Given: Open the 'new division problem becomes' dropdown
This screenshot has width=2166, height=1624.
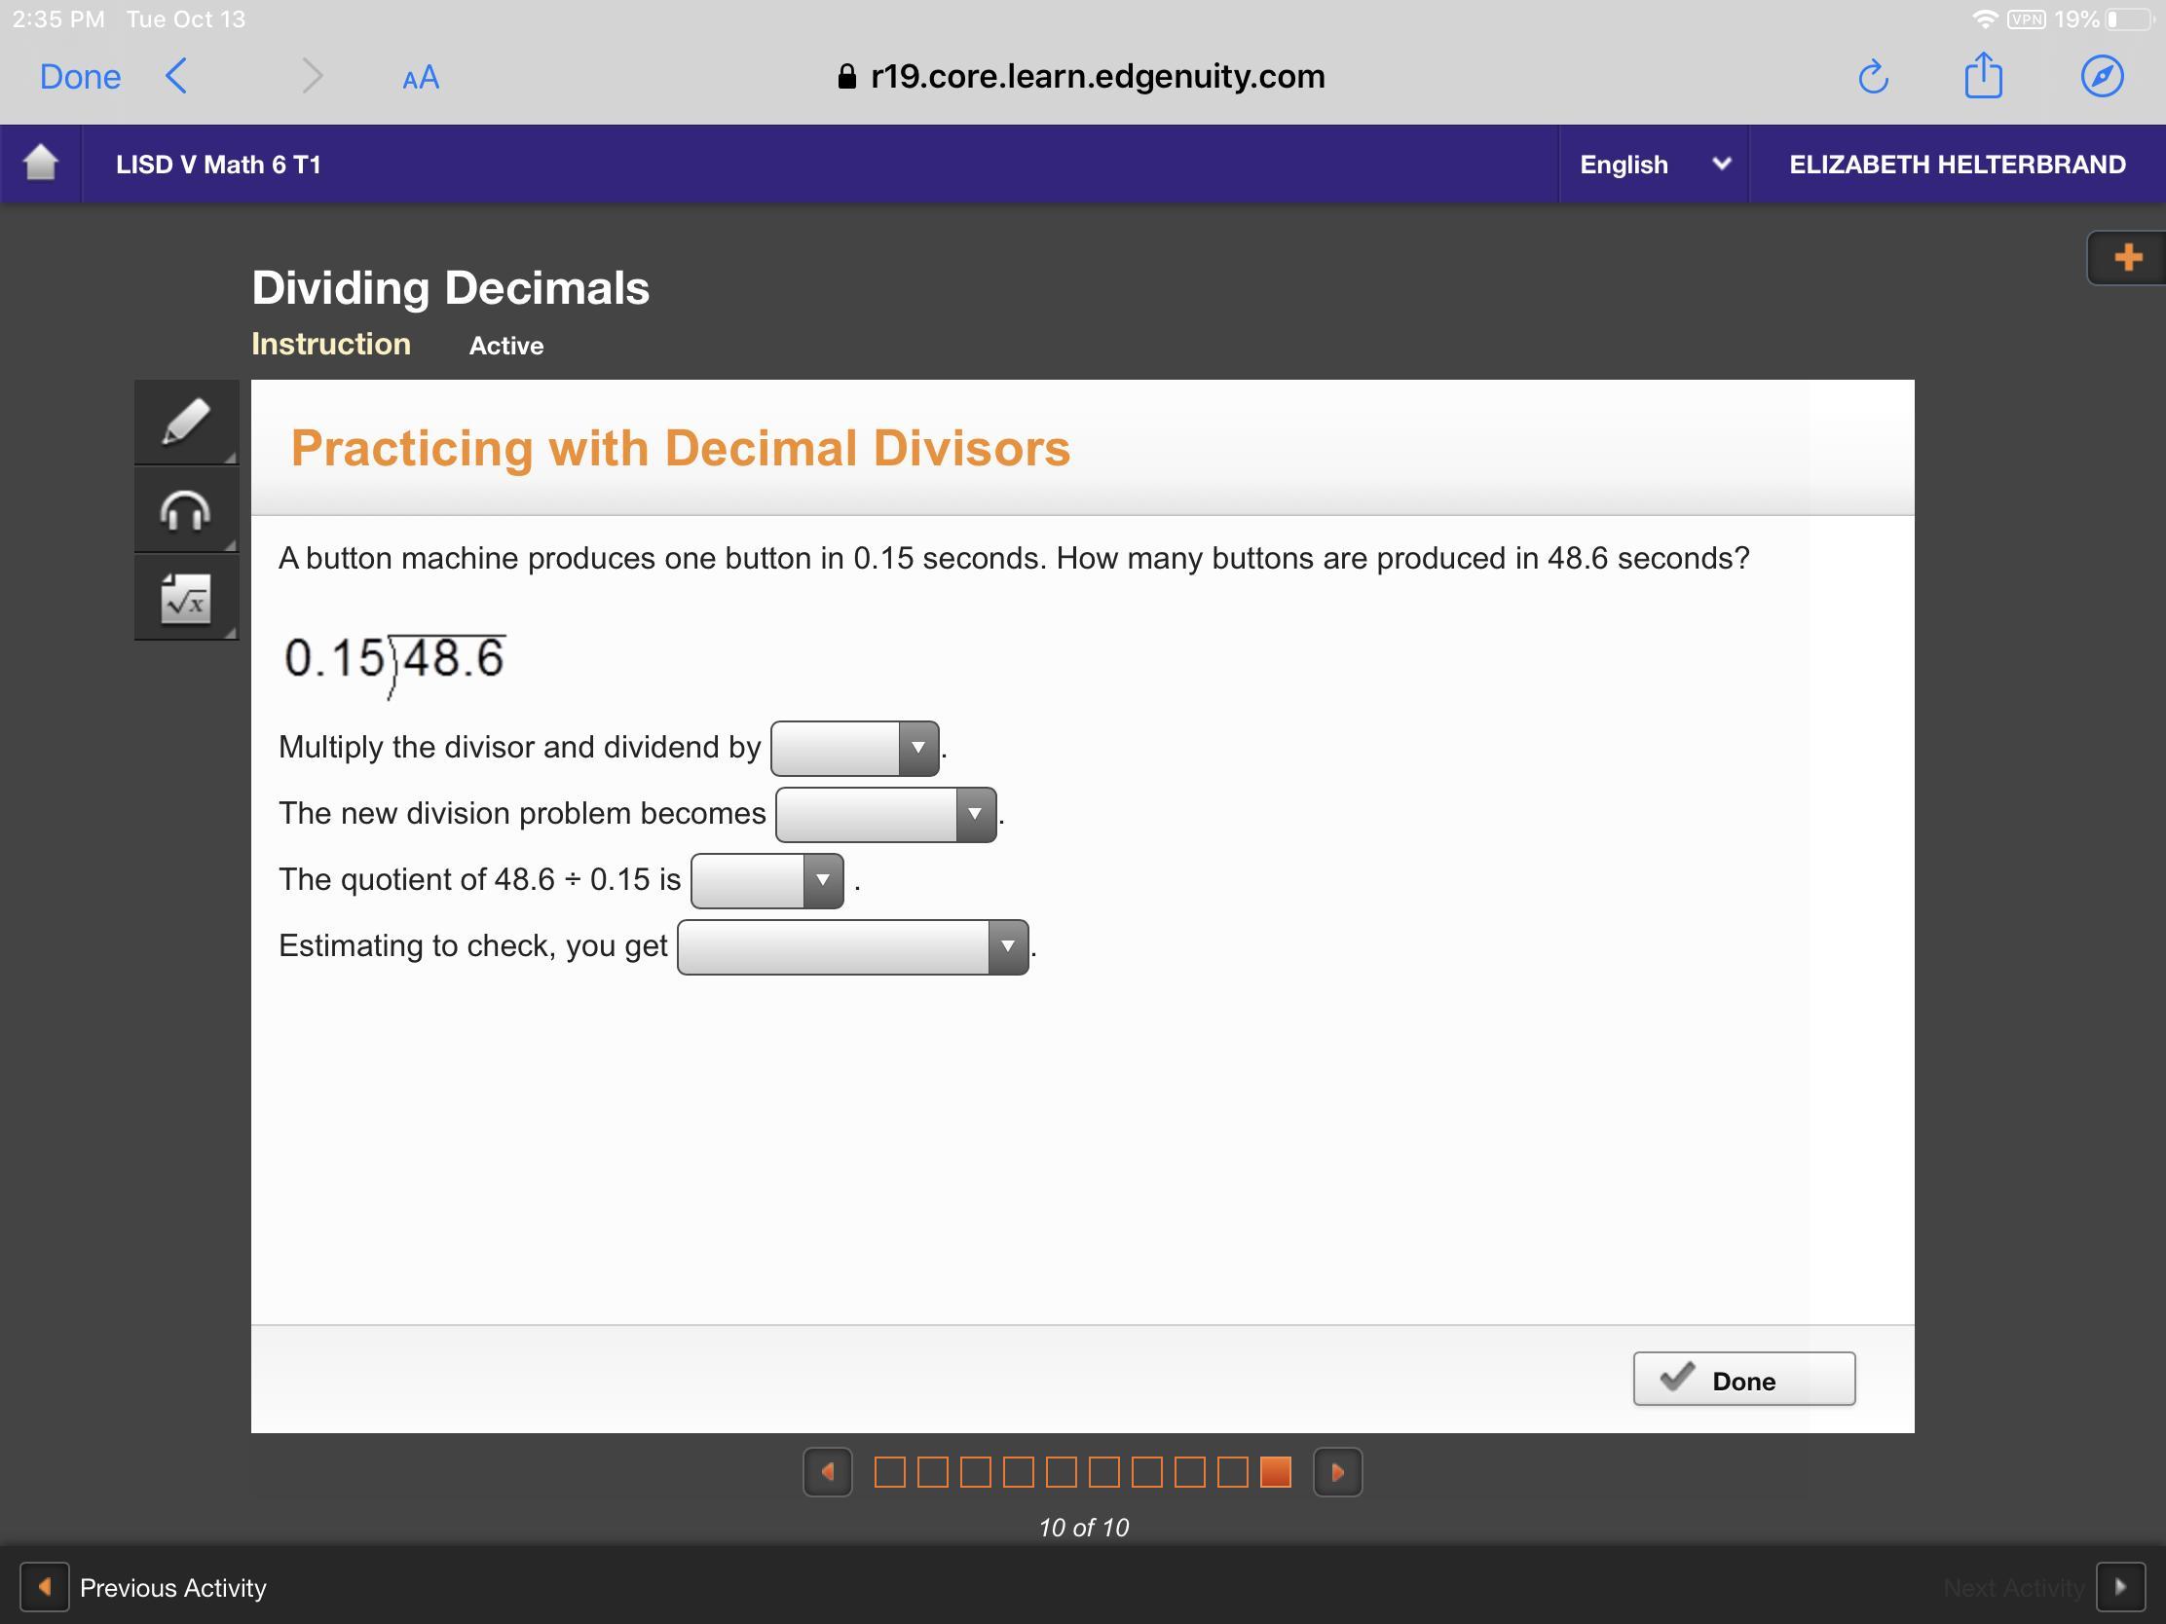Looking at the screenshot, I should tap(885, 815).
